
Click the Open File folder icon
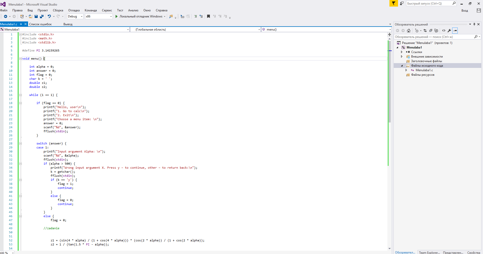30,16
